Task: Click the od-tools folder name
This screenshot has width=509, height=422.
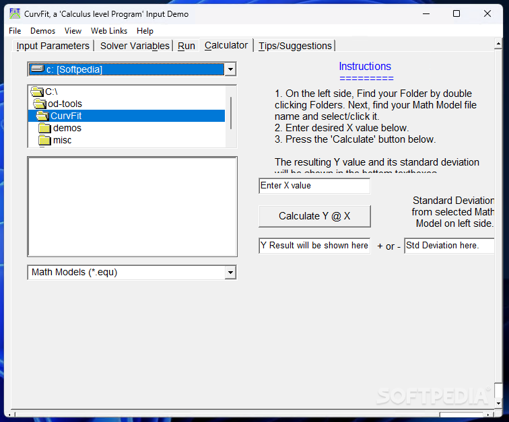Action: tap(65, 104)
